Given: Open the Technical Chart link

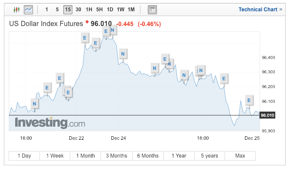Looking at the screenshot, I should point(261,10).
